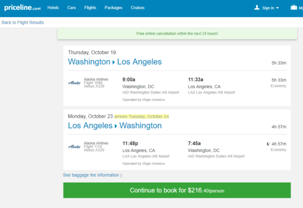Continue to book for $216.40 per person
This screenshot has width=303, height=208.
point(177,190)
